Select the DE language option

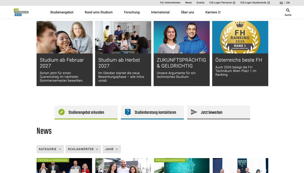[281, 3]
